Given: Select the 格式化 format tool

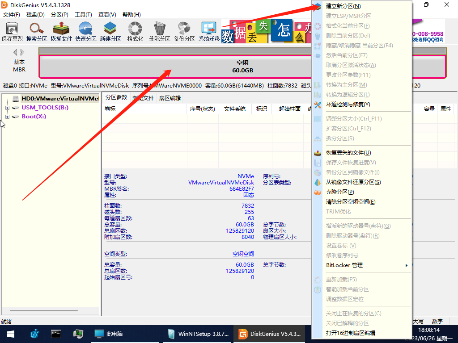Looking at the screenshot, I should (135, 32).
